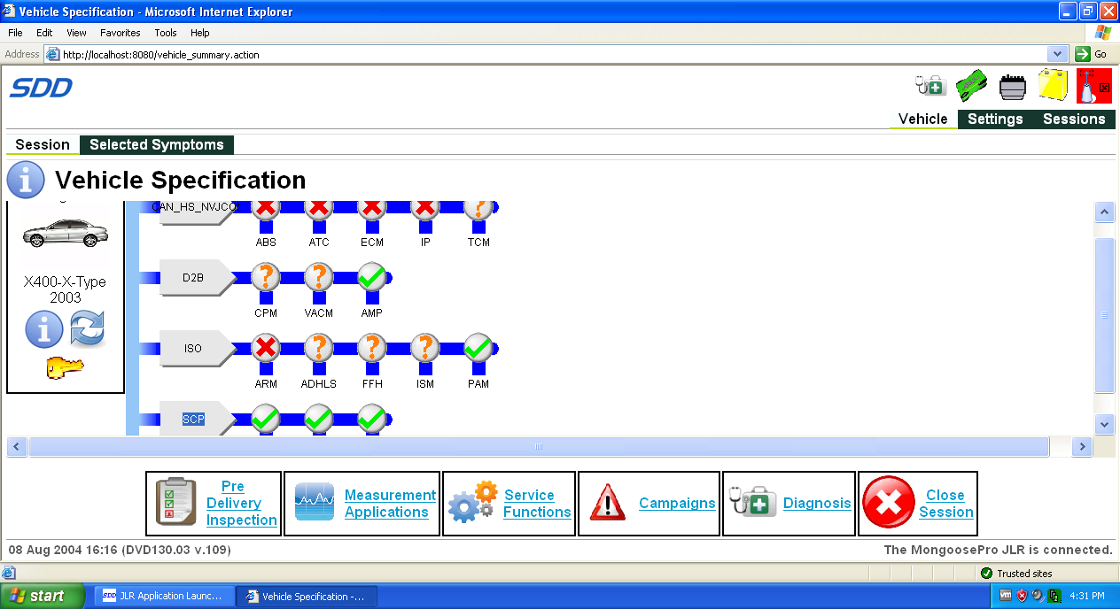The image size is (1120, 609).
Task: Open the Diagnosis link
Action: pos(816,504)
